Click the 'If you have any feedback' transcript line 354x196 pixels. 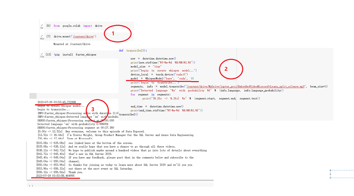(x=115, y=158)
